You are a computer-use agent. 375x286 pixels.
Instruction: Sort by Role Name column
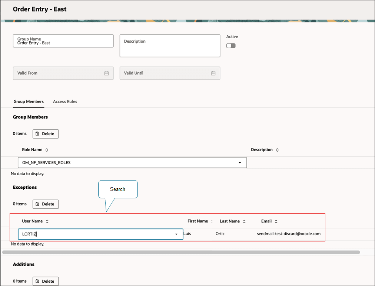(47, 150)
